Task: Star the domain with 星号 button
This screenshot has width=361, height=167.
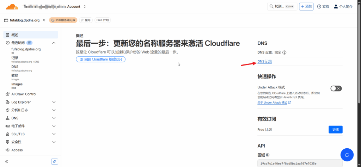Action: (x=86, y=20)
